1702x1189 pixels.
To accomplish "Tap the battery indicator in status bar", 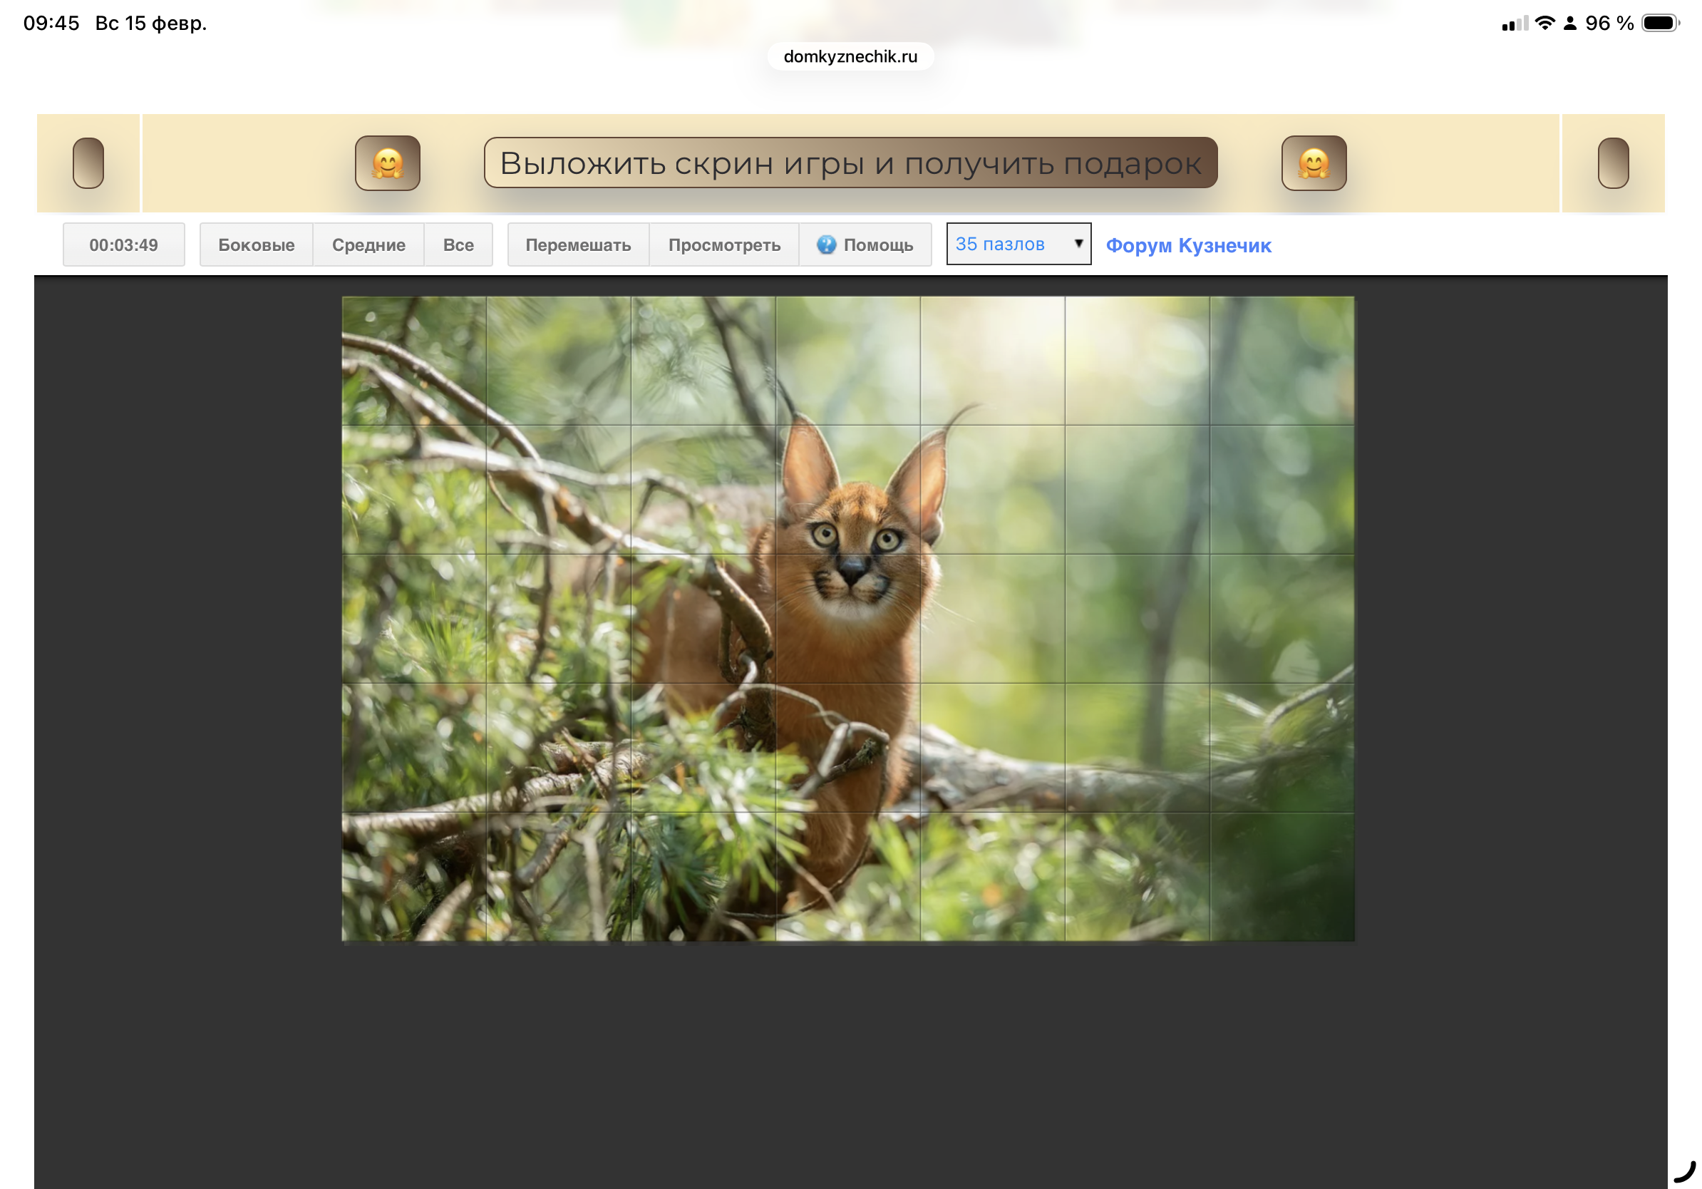I will [1659, 23].
